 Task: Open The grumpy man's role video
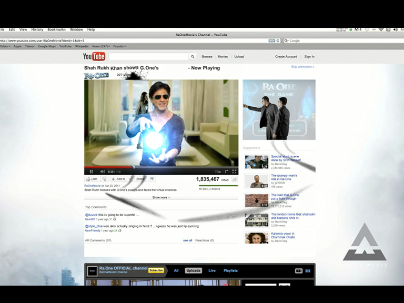point(284,177)
